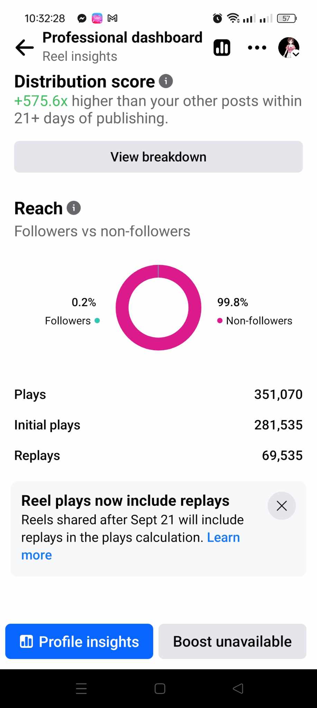Select the Plays count row

point(158,394)
